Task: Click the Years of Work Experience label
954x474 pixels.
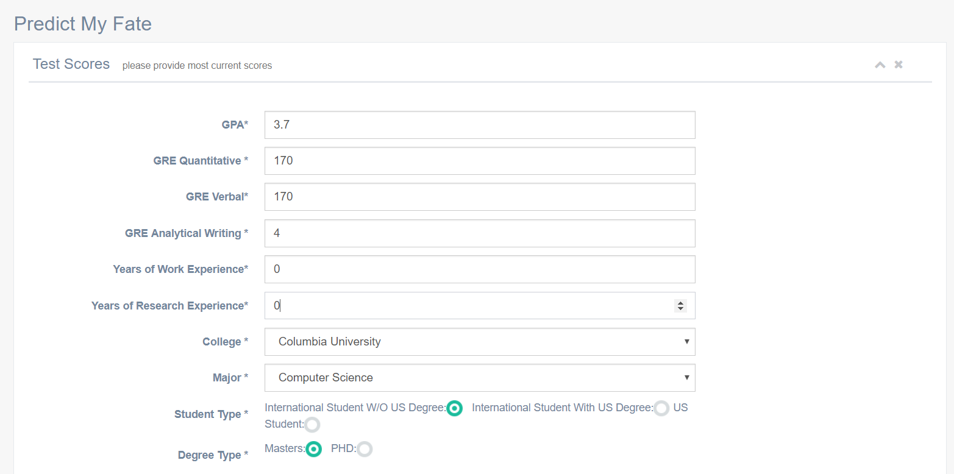Action: 180,269
